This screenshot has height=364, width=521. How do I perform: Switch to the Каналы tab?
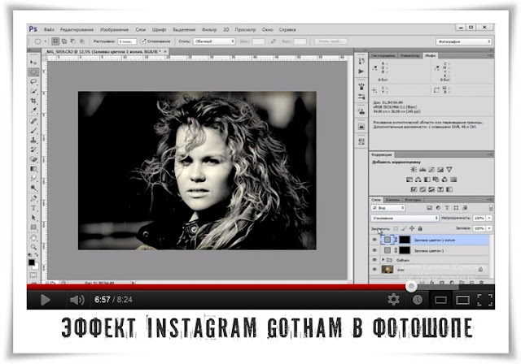(392, 200)
